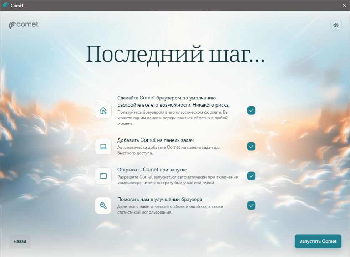
Task: Click the home icon for default browser
Action: click(x=103, y=110)
